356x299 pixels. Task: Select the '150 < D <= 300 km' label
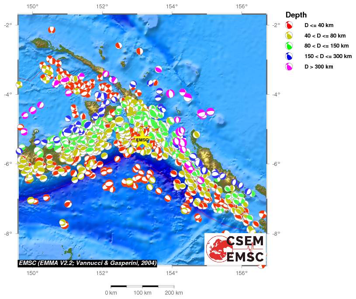coord(328,56)
